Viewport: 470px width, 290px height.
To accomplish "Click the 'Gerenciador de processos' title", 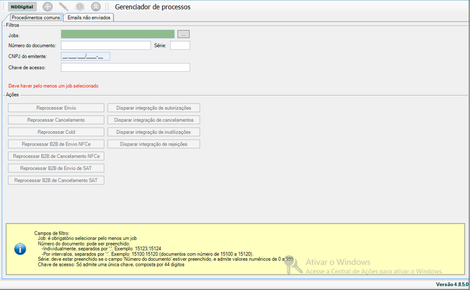I will pos(153,7).
